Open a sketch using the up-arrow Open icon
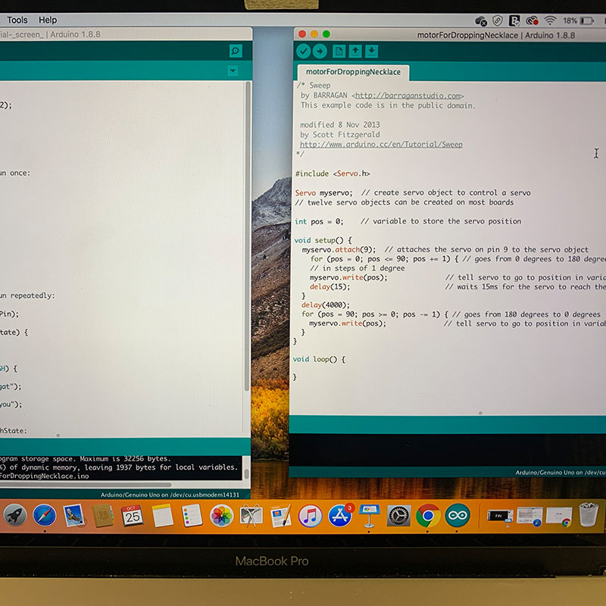Image resolution: width=606 pixels, height=606 pixels. tap(355, 52)
